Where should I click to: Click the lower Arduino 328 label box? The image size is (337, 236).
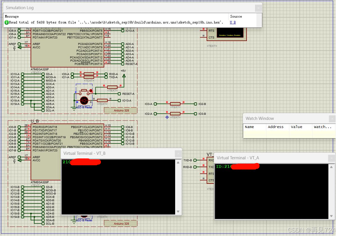pos(120,224)
